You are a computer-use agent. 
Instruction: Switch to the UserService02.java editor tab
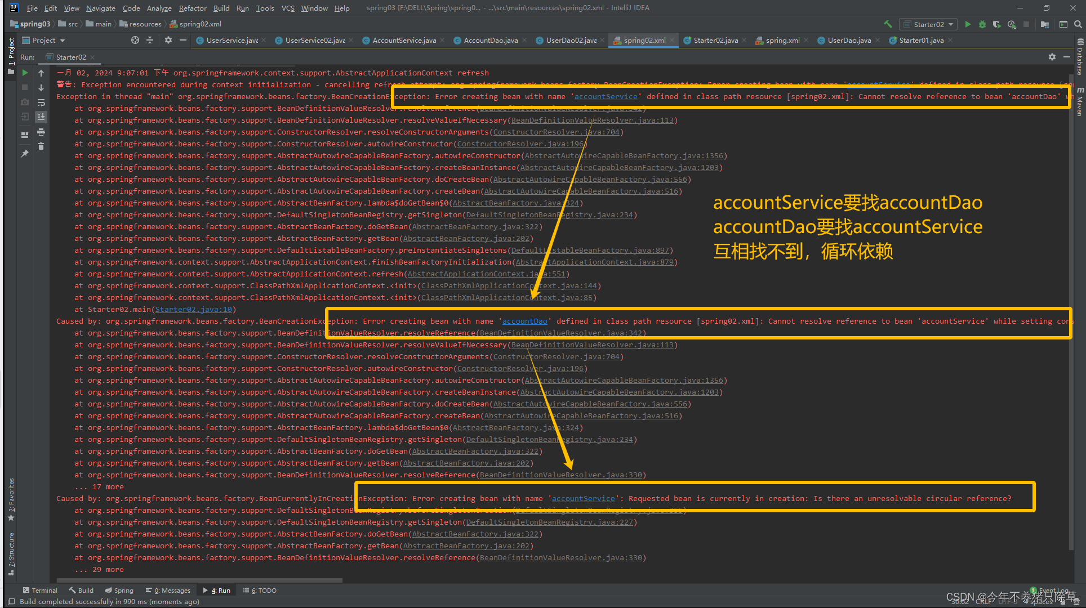pyautogui.click(x=314, y=40)
